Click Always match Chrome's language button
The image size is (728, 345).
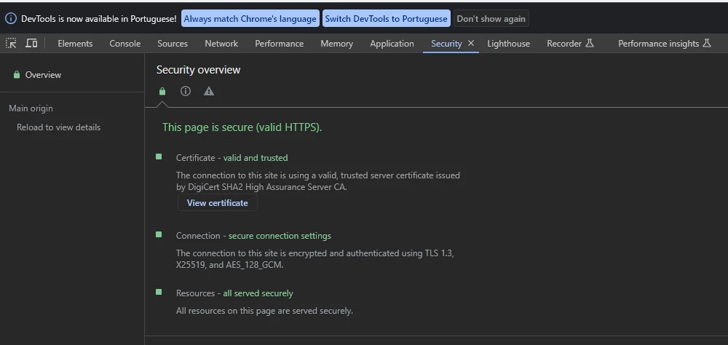[x=250, y=19]
